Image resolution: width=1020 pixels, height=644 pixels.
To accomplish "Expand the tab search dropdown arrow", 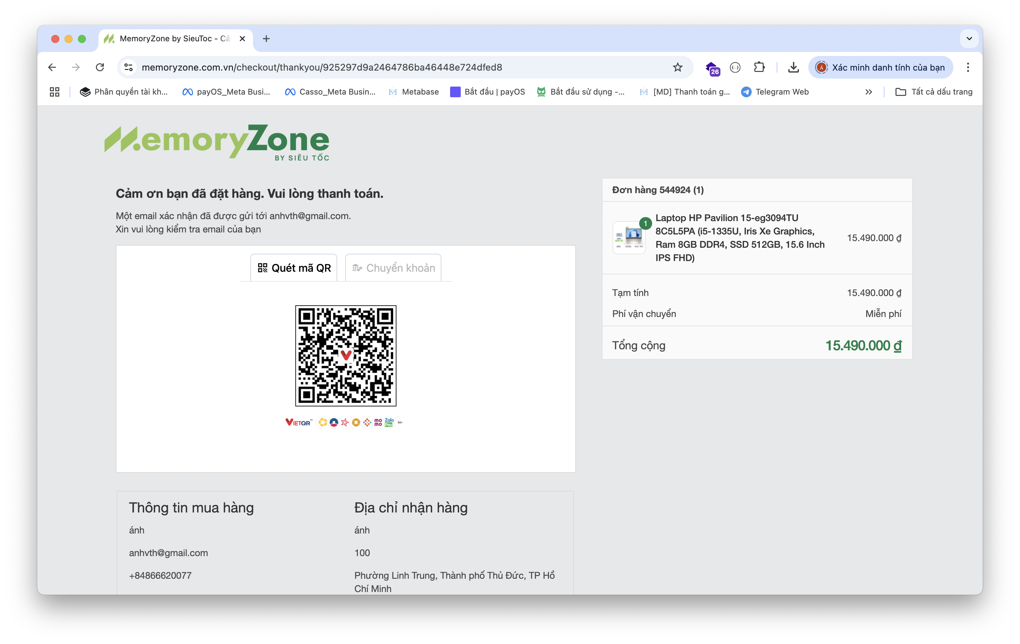I will (969, 39).
